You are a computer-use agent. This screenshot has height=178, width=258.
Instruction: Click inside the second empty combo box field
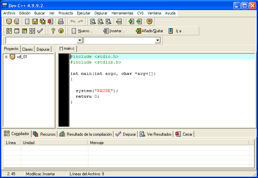[x=120, y=40]
